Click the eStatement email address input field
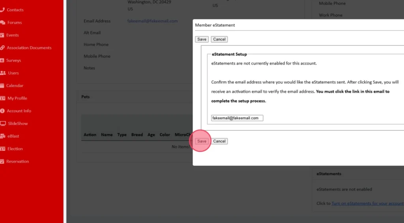The height and width of the screenshot is (223, 404). pyautogui.click(x=237, y=118)
